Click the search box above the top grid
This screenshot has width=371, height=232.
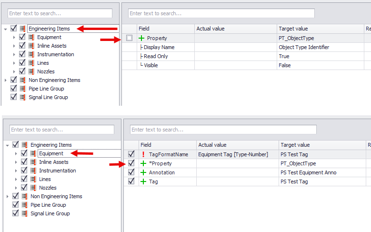tap(221, 13)
